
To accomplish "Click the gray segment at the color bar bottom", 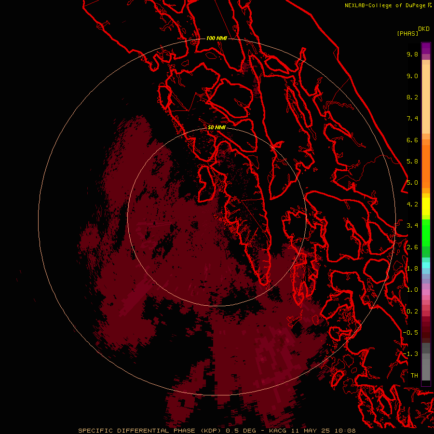I will tap(426, 368).
